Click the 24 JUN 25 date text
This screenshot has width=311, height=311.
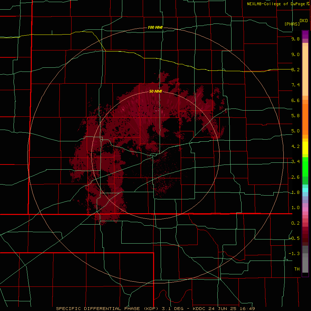[223, 309]
